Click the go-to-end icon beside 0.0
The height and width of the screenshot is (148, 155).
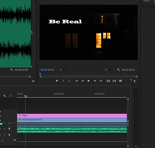coord(15,140)
